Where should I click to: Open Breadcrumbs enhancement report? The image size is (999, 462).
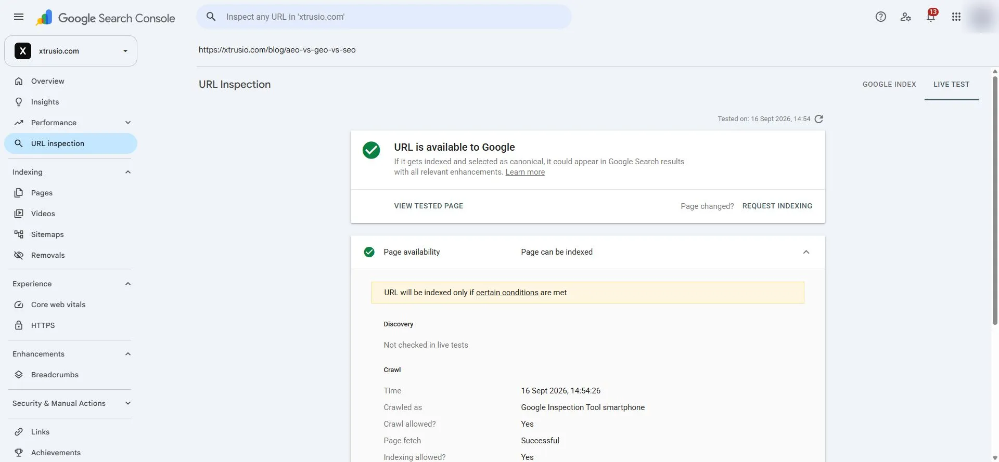[x=71, y=375]
